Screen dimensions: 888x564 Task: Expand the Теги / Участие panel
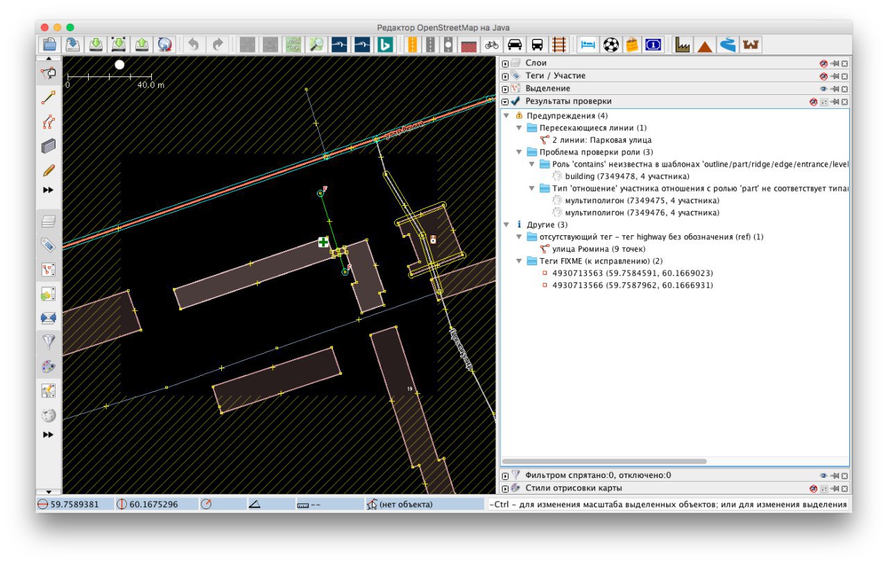[x=505, y=76]
